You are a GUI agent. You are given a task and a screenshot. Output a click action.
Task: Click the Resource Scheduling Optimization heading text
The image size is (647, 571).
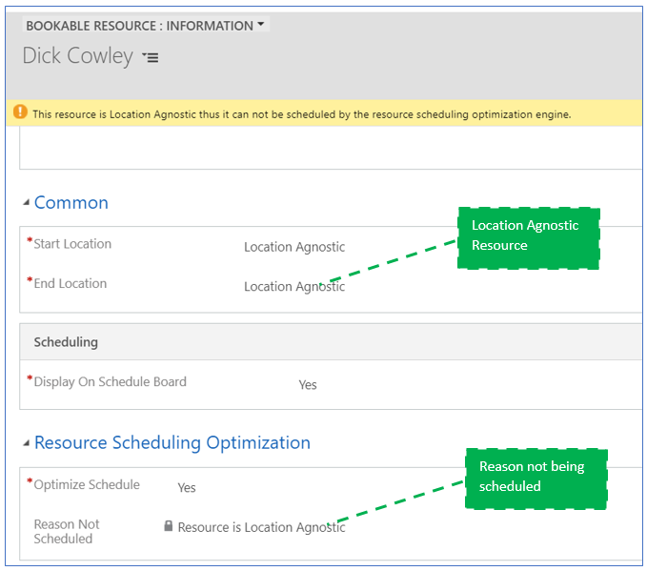coord(172,443)
